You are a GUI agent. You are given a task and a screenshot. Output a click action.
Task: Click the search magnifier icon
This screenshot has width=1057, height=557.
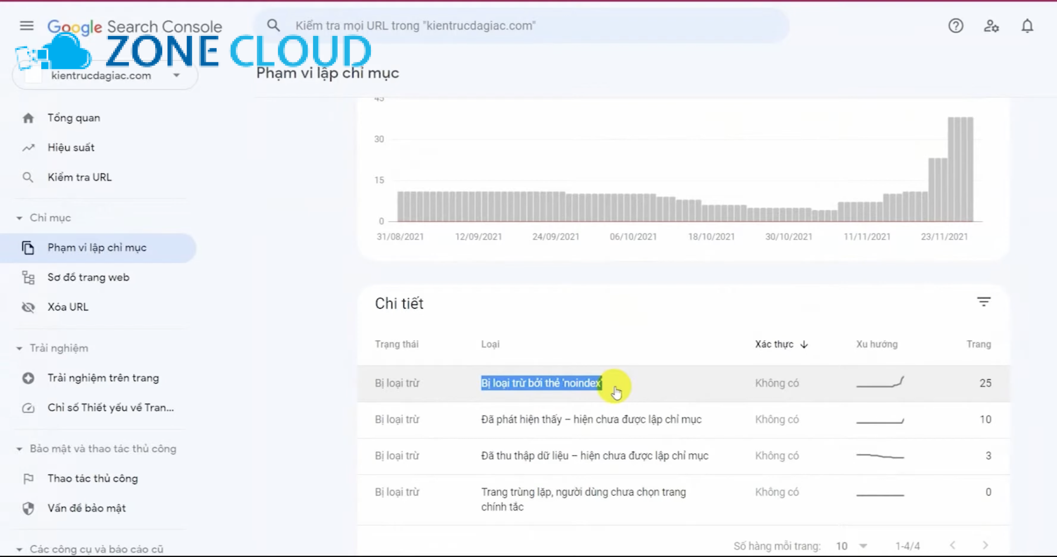[x=273, y=26]
